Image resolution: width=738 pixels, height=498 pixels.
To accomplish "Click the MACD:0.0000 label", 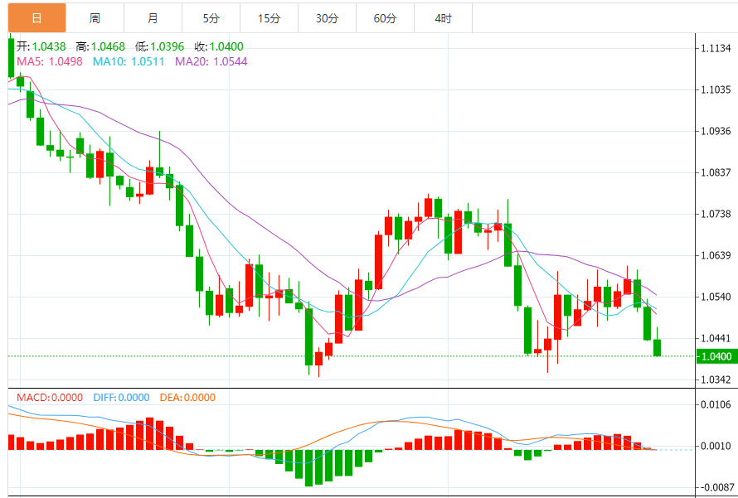I will click(50, 398).
